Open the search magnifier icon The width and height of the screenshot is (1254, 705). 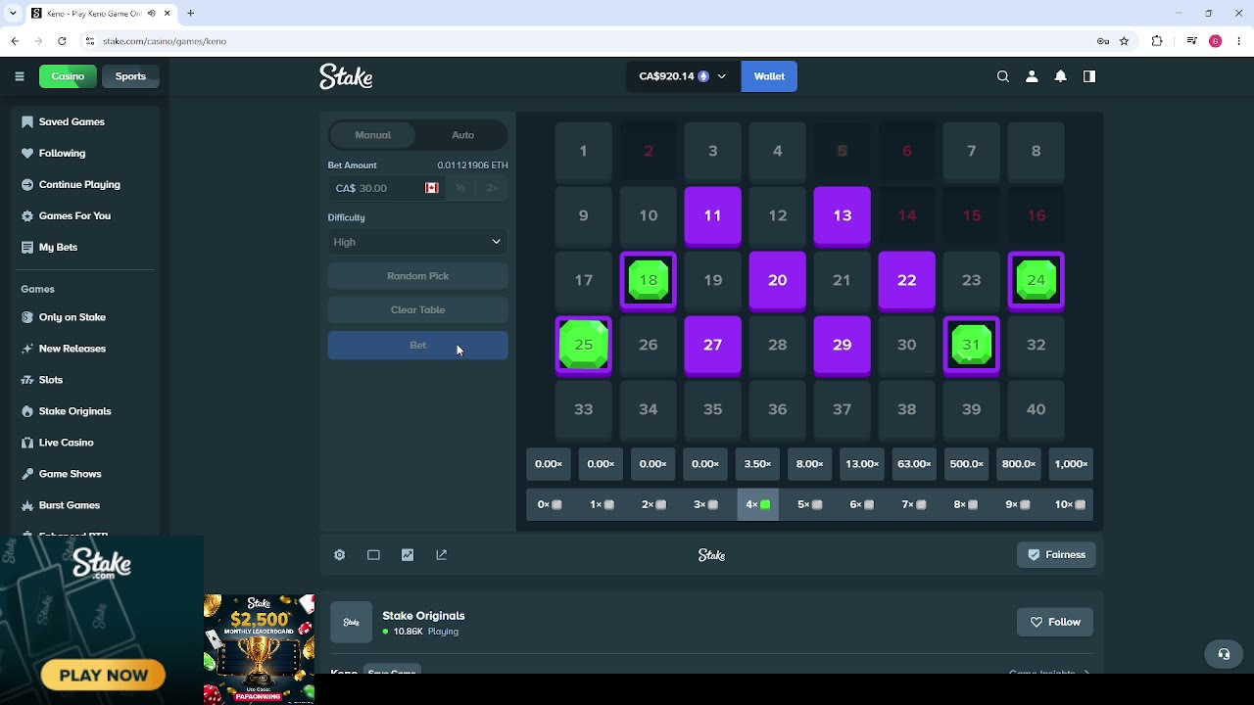pos(1003,76)
